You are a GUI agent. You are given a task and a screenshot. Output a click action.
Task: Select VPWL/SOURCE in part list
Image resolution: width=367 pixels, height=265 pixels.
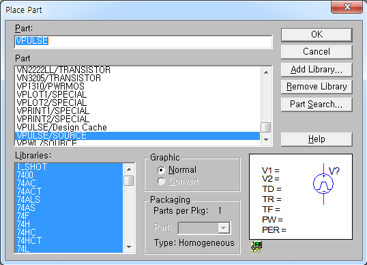click(x=137, y=143)
